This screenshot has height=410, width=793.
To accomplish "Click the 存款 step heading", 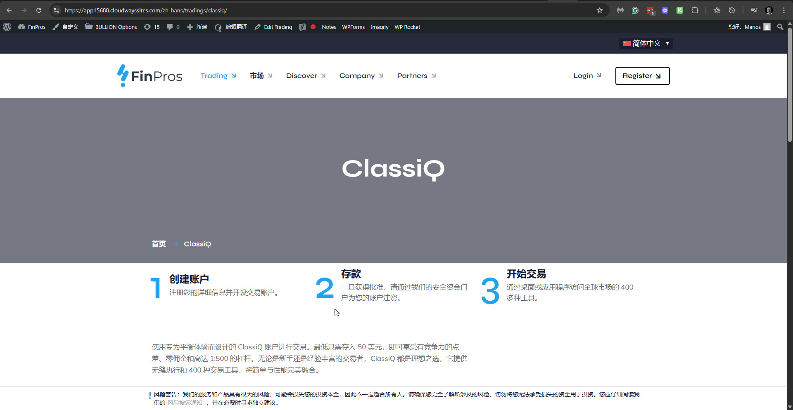I will tap(351, 274).
